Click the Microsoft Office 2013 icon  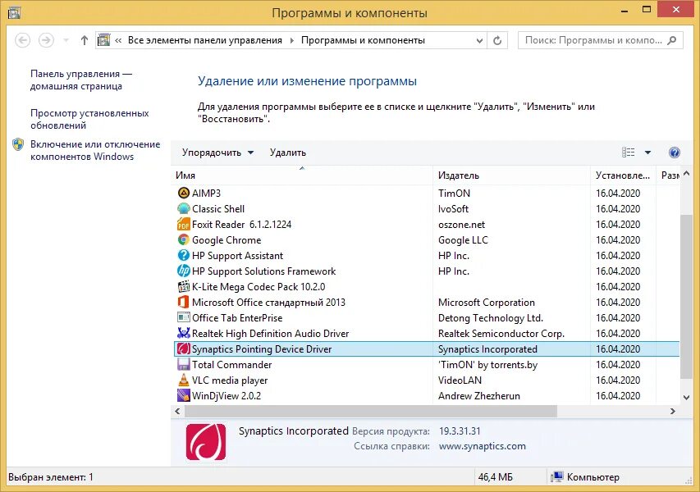(184, 303)
